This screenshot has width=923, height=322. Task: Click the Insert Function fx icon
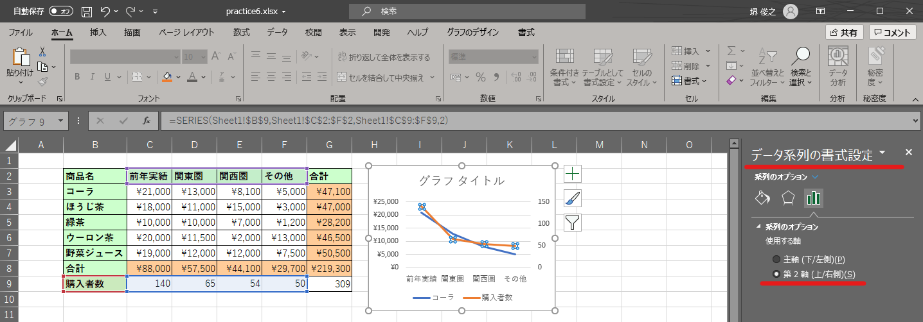pyautogui.click(x=147, y=120)
